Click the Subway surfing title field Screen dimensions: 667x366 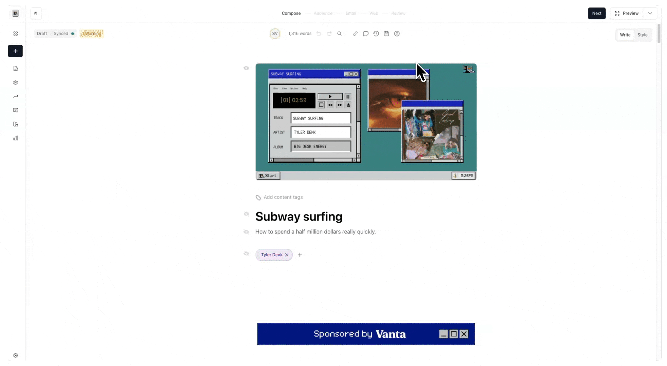[299, 217]
